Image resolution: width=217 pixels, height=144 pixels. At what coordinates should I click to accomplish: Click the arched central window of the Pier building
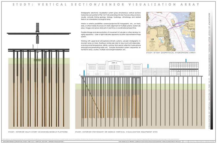(114, 67)
